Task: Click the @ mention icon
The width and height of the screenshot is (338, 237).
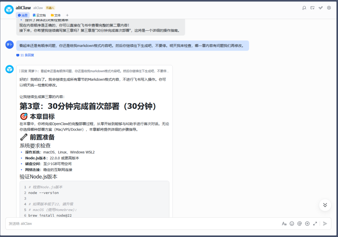Action: pos(300,224)
